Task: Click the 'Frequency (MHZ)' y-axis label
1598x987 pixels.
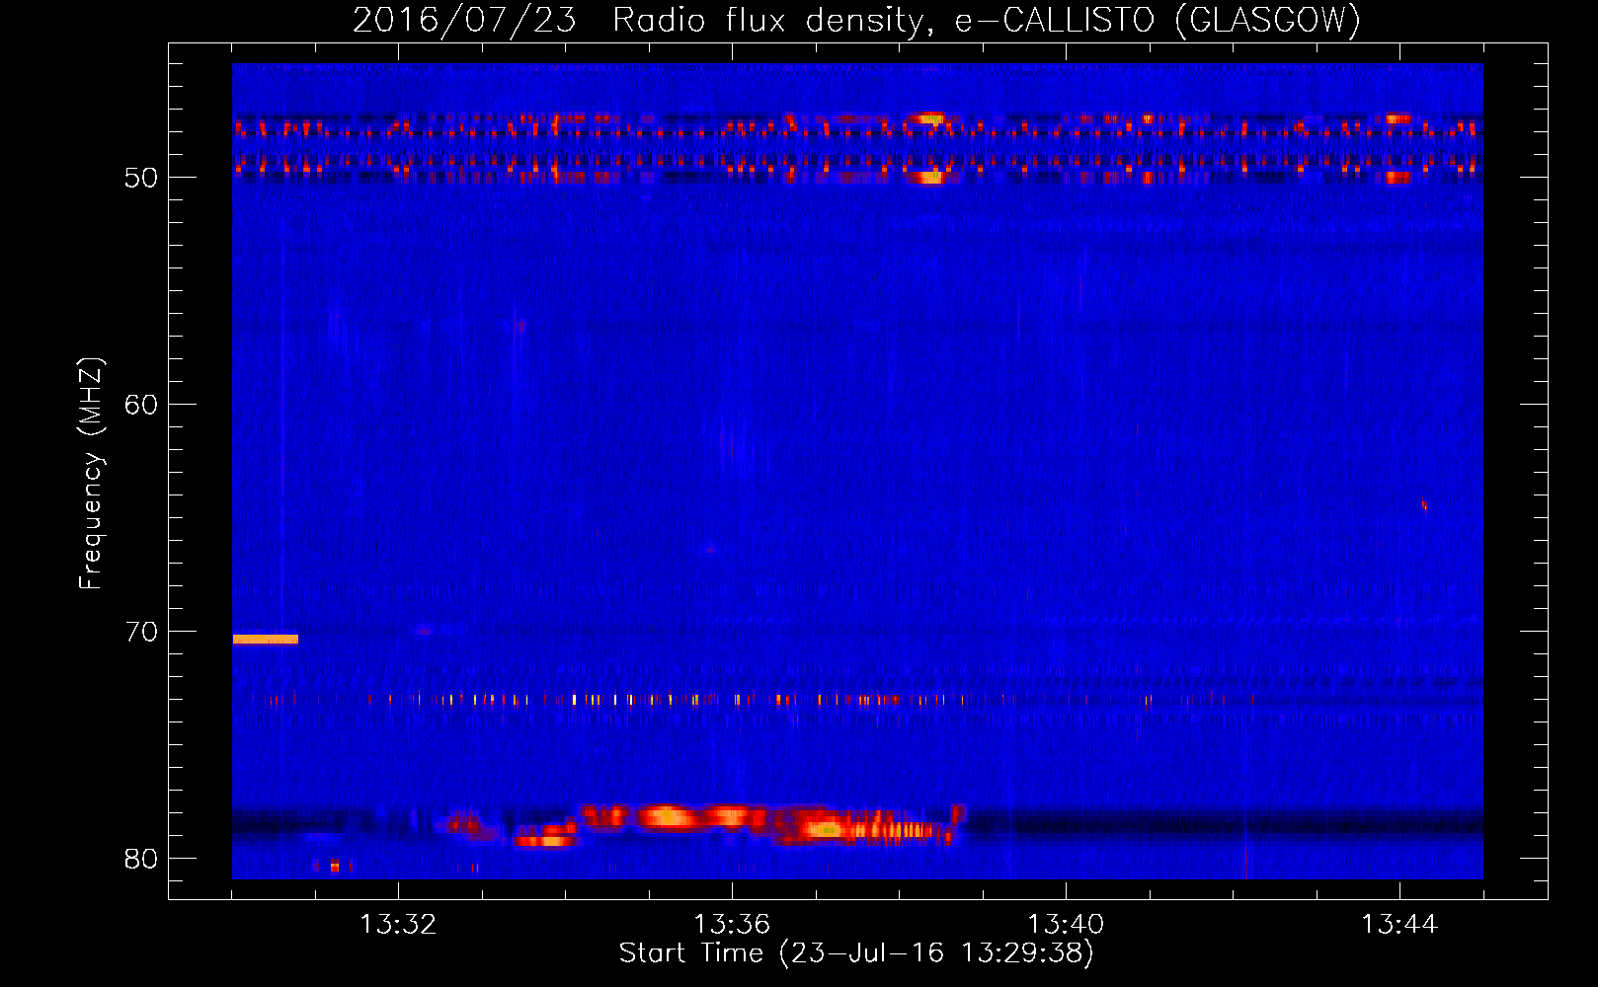Action: [x=90, y=474]
